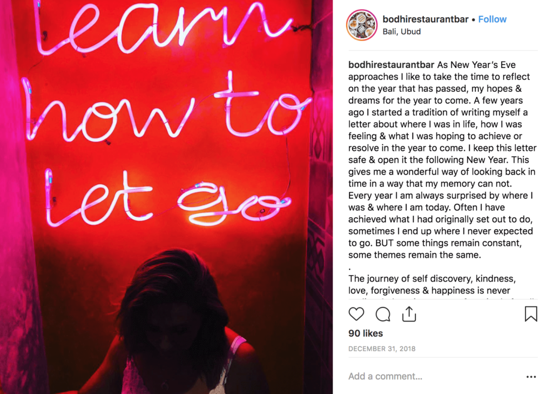Image resolution: width=553 pixels, height=394 pixels.
Task: Open comments via the speech bubble icon
Action: [x=383, y=314]
